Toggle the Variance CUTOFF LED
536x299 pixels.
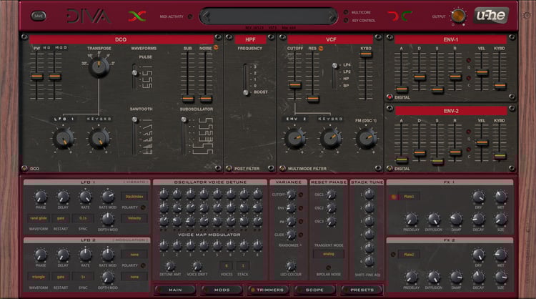tap(301, 195)
